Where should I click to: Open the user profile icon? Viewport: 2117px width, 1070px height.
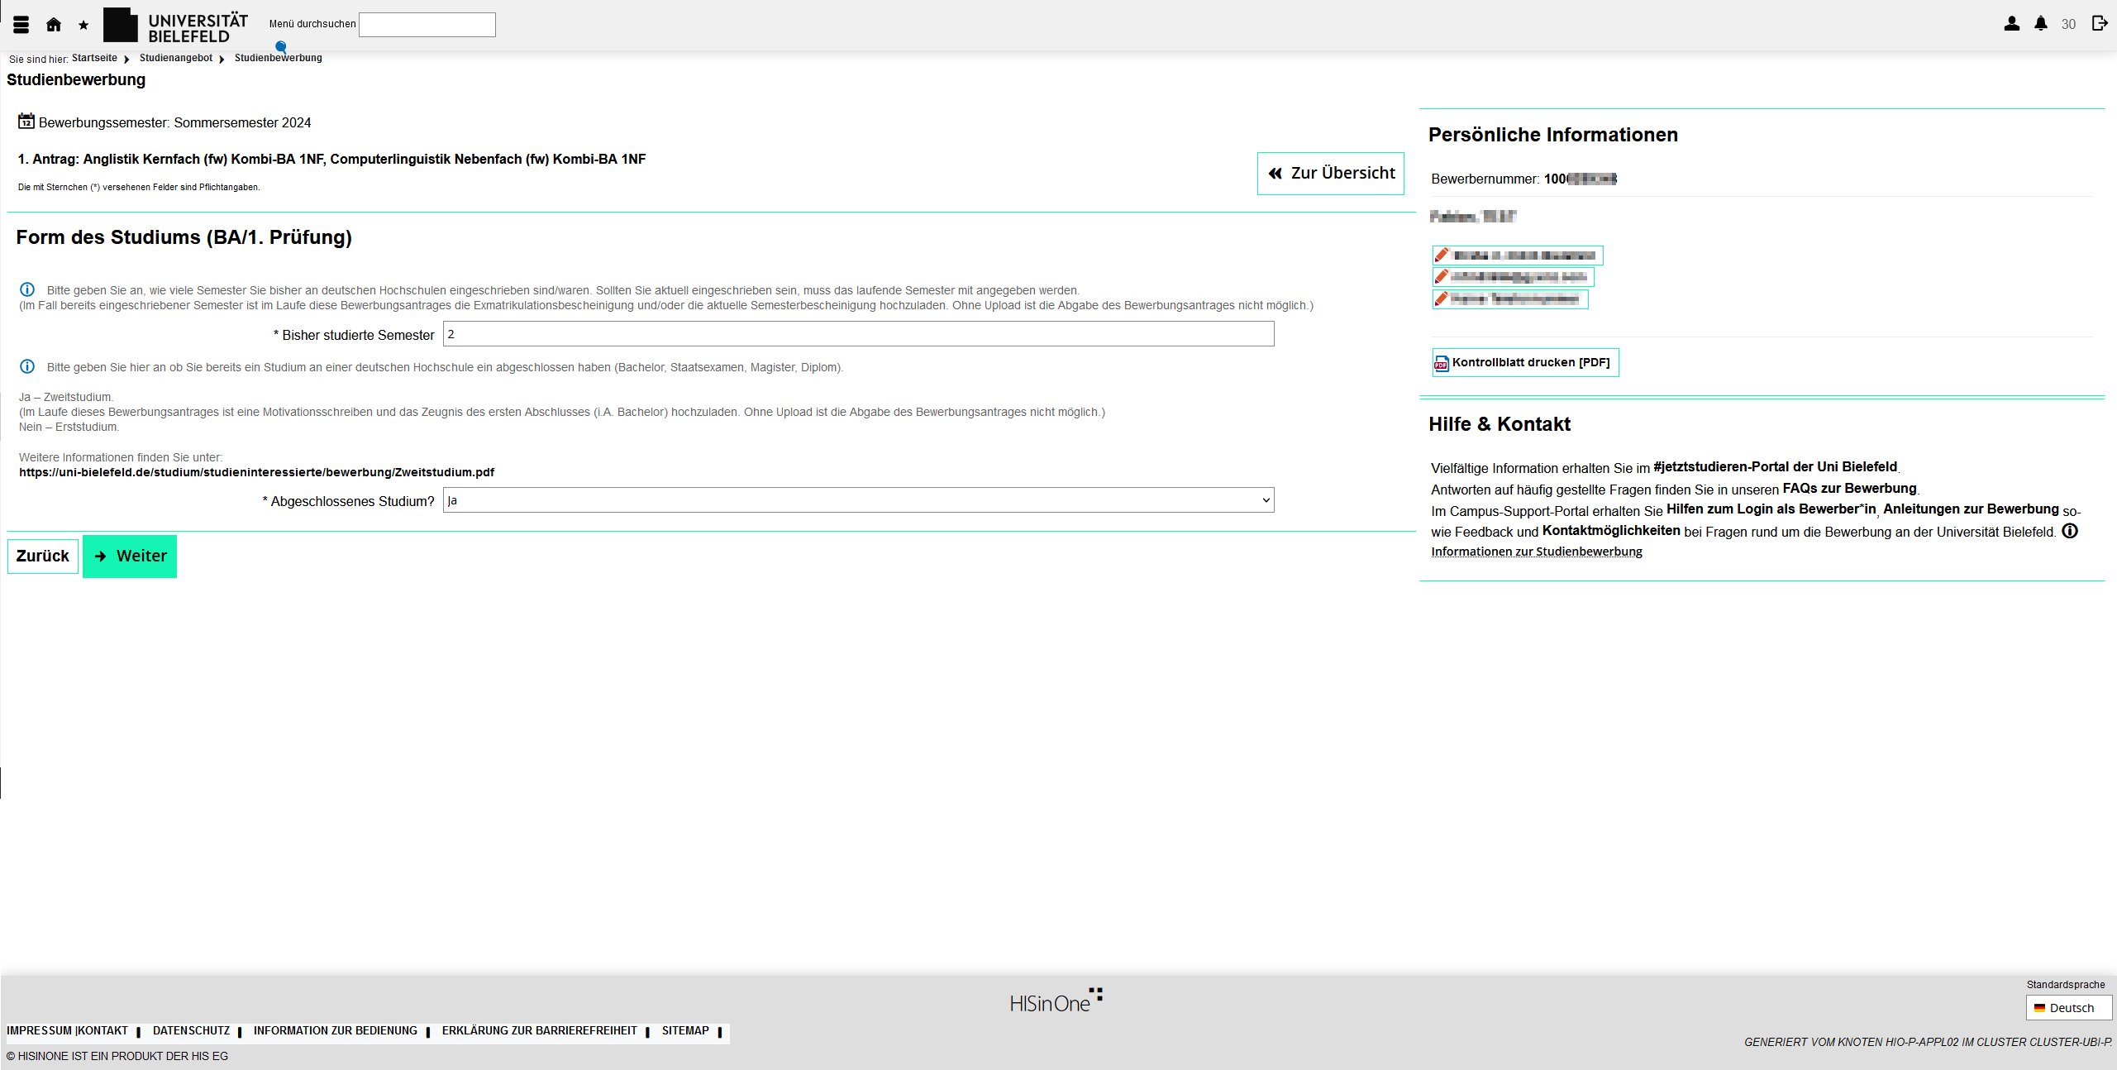coord(2012,24)
